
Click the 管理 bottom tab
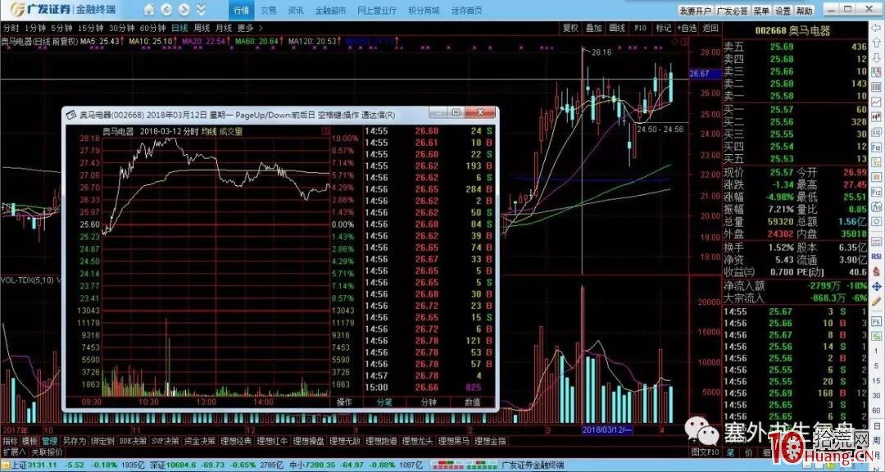[x=50, y=441]
